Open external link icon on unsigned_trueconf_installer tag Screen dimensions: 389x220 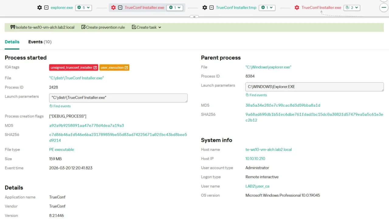pyautogui.click(x=95, y=67)
